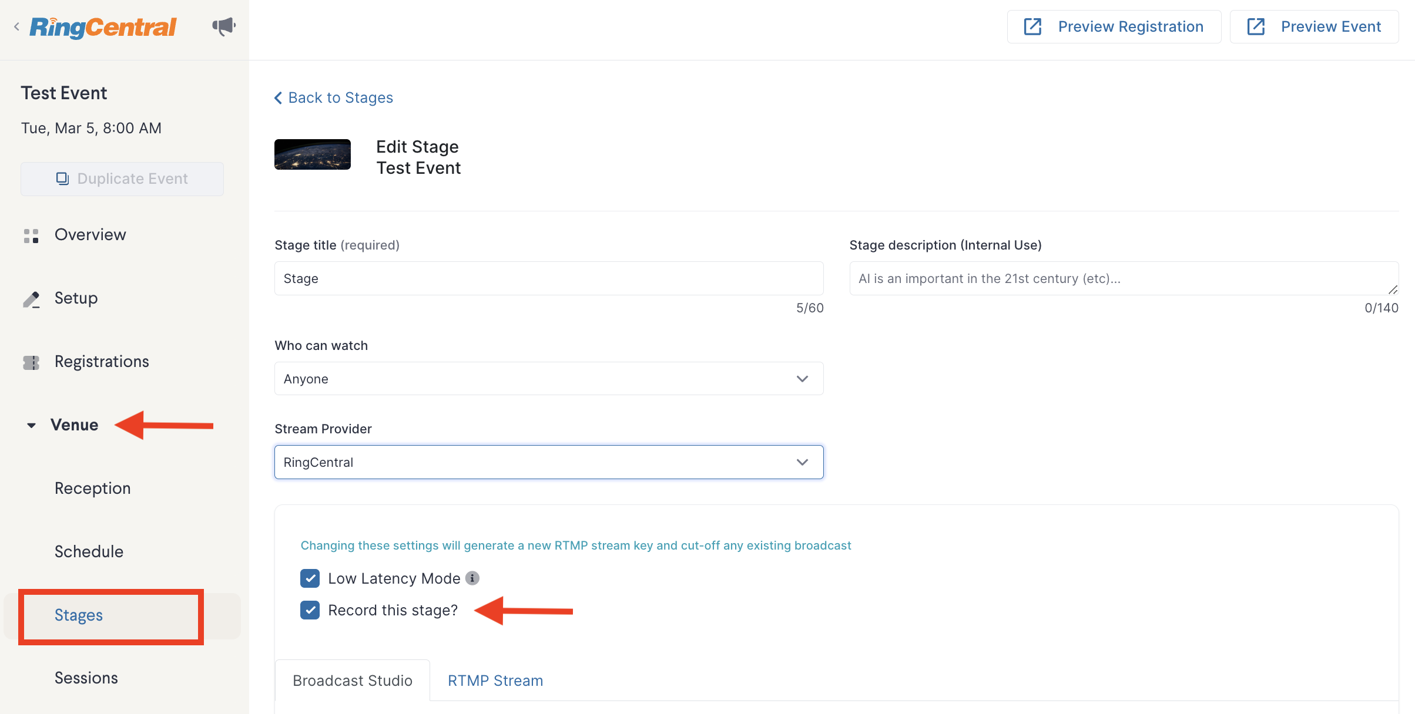Click the '0/140' character counter
Image resolution: width=1415 pixels, height=714 pixels.
(1382, 308)
